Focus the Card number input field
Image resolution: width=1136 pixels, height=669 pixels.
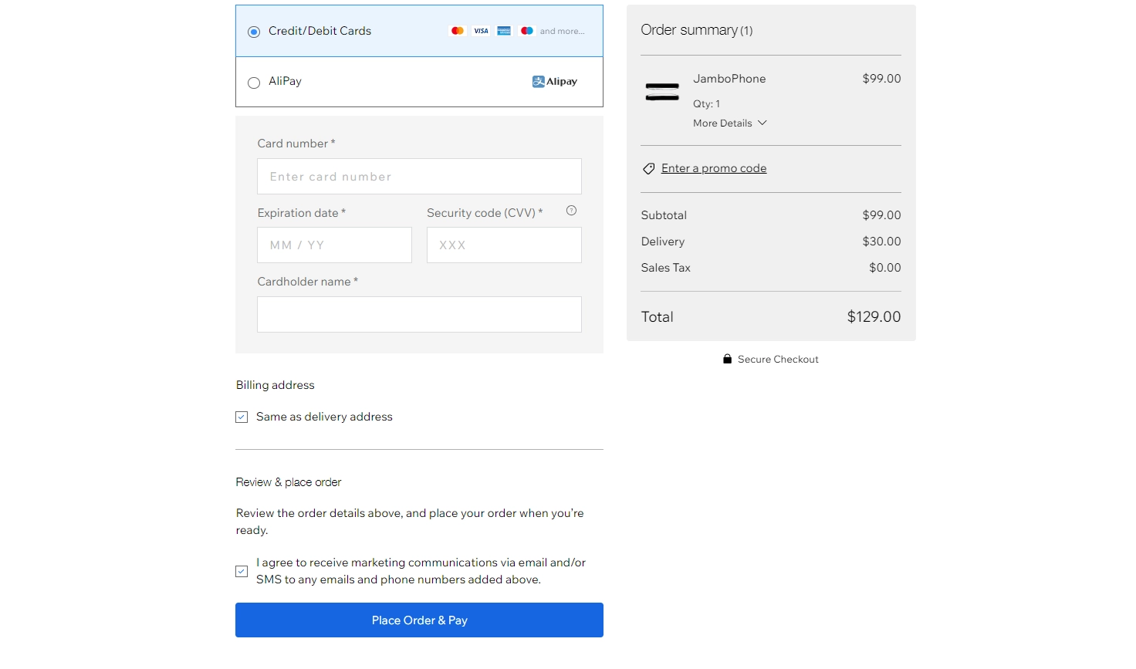click(x=419, y=177)
